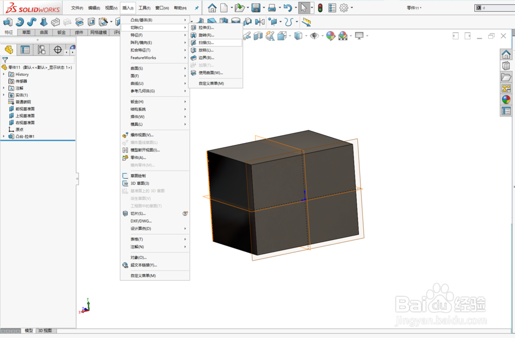Viewport: 515px width, 338px height.
Task: Switch to the 曲面 command tab
Action: tap(44, 32)
